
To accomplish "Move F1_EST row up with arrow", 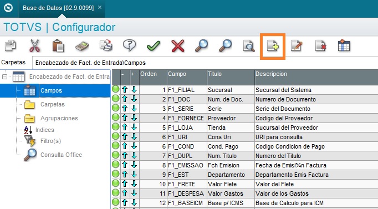I will 125,174.
